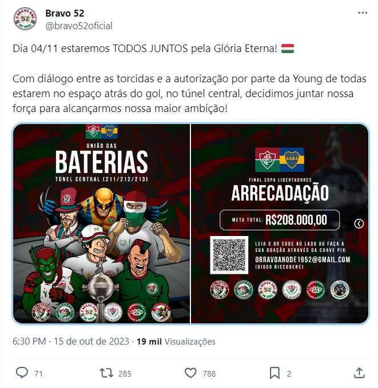Click the flag emoji after Glória Eterna
Viewport: 378px width, 388px height.
point(288,49)
